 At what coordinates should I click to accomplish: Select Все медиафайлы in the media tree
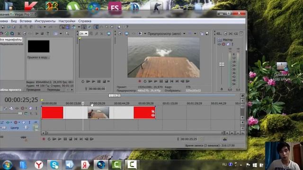tap(11, 40)
